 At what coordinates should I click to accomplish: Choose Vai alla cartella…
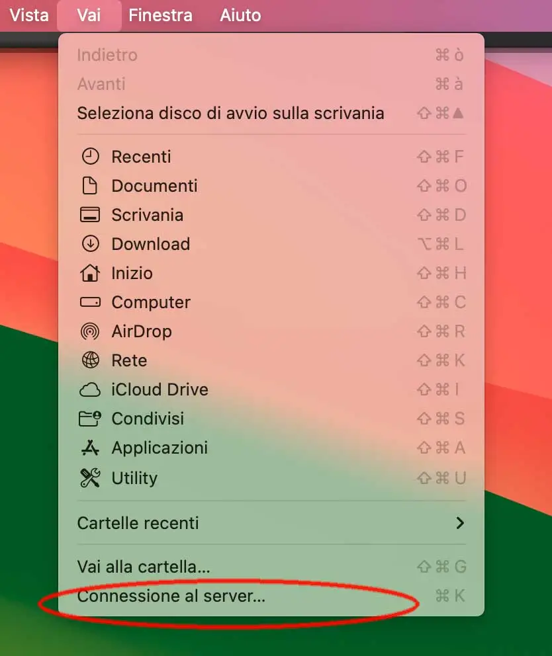click(x=271, y=567)
